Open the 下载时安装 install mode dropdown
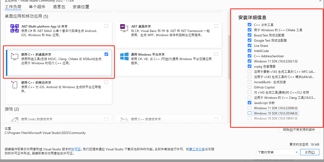 click(x=277, y=152)
